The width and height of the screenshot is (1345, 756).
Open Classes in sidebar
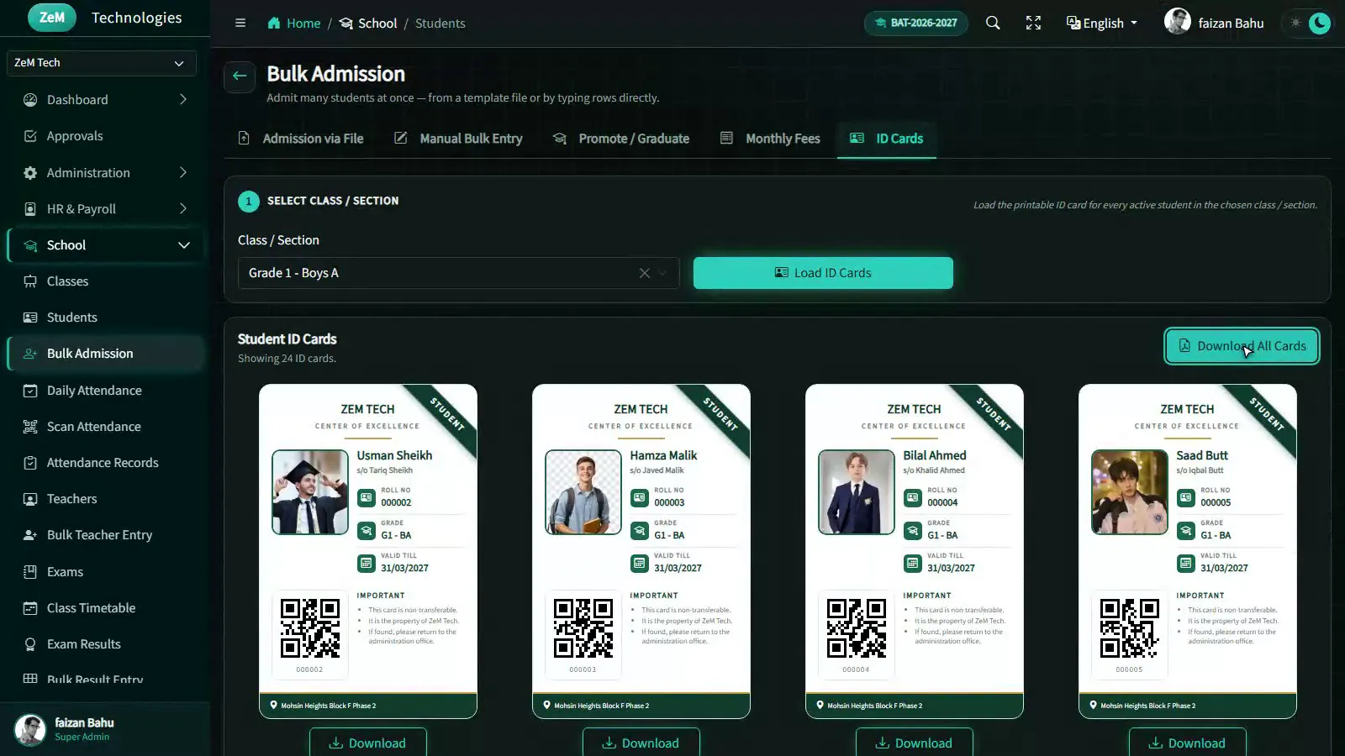[x=105, y=281]
